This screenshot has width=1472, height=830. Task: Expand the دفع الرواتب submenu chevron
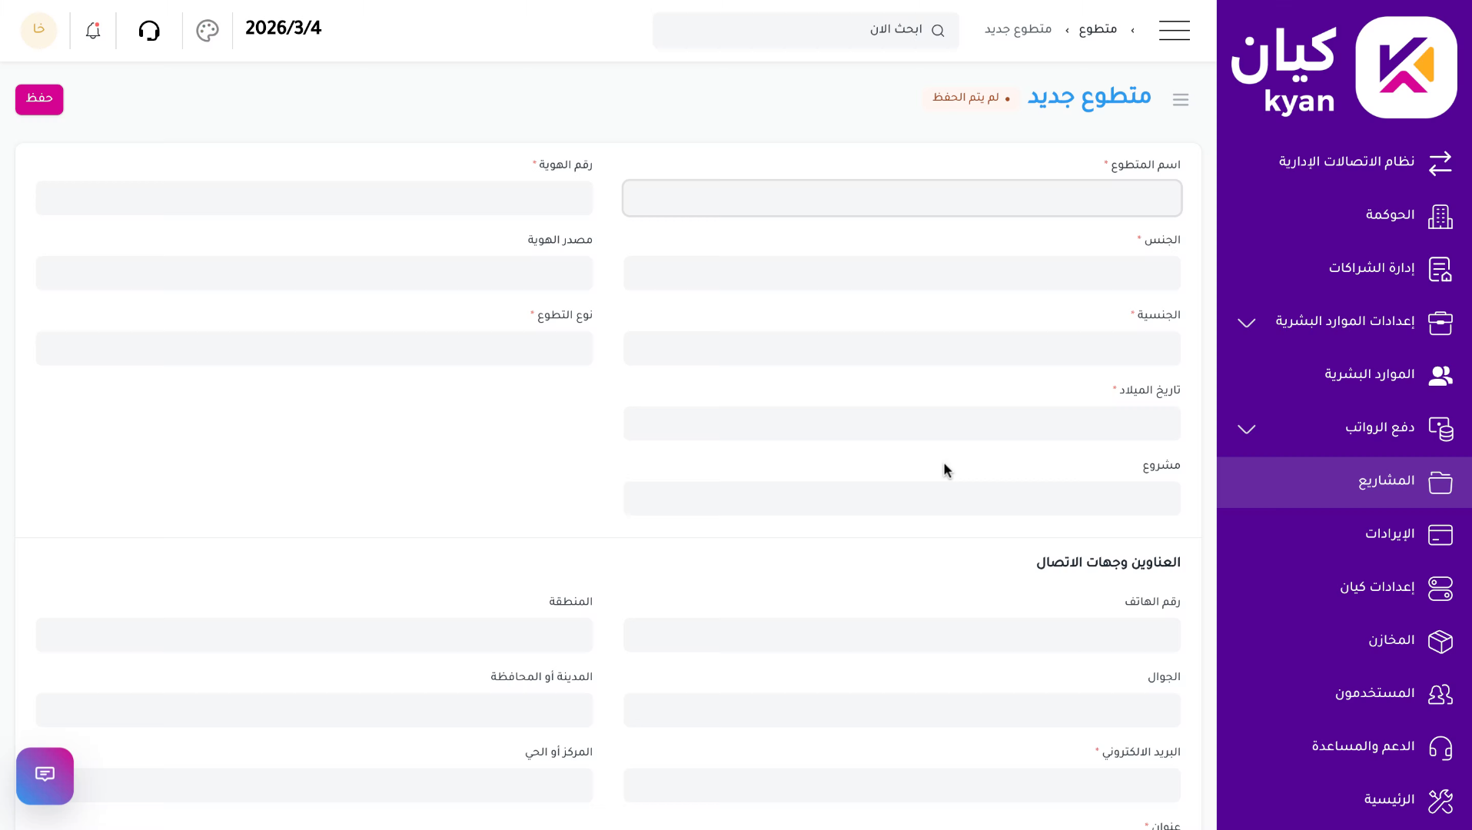tap(1246, 429)
